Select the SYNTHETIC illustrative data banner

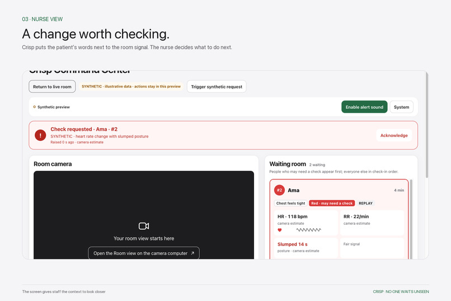click(131, 86)
